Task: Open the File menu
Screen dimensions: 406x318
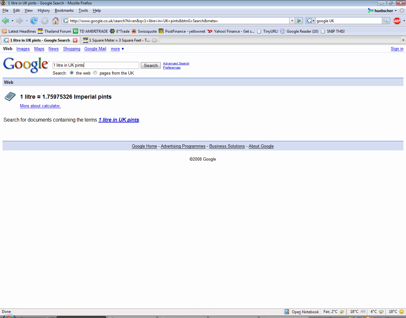Action: (x=5, y=10)
